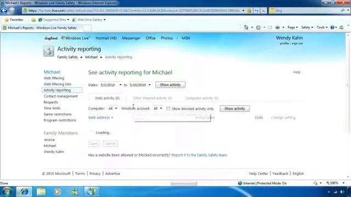
Task: Open Internet Explorer from the taskbar
Action: click(24, 192)
